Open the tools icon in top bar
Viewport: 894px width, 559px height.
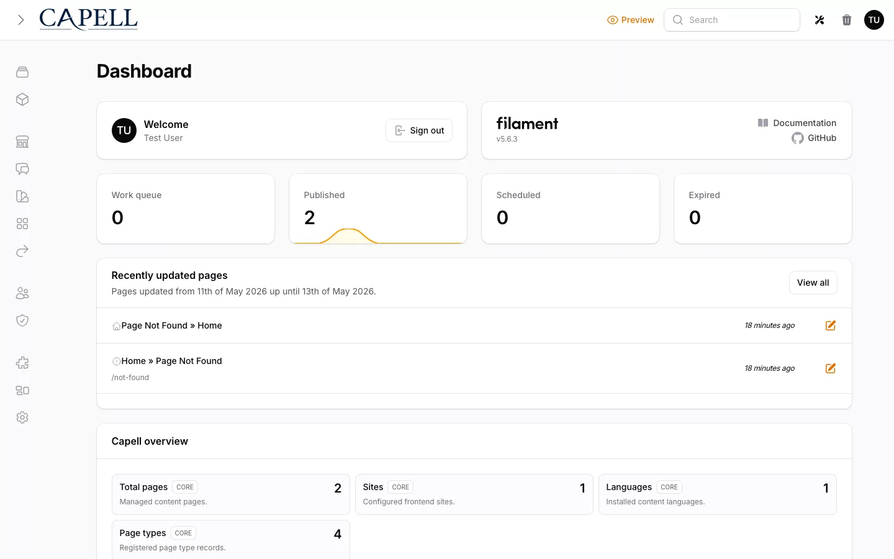tap(819, 20)
